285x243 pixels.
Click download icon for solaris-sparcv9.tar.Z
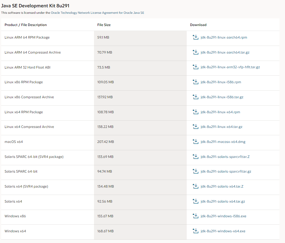click(x=196, y=157)
